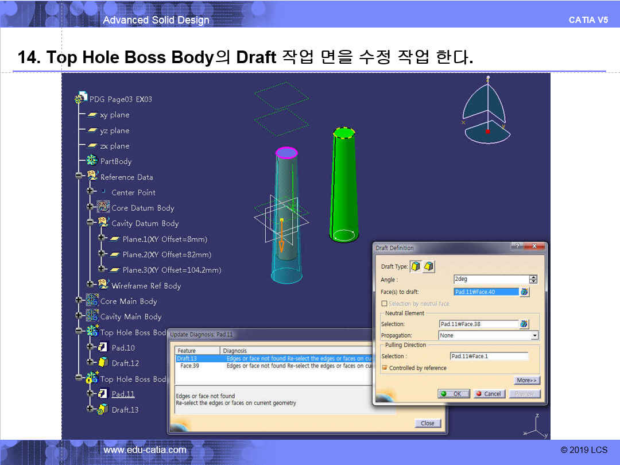Open the Propagation dropdown
The height and width of the screenshot is (465, 620).
click(534, 336)
